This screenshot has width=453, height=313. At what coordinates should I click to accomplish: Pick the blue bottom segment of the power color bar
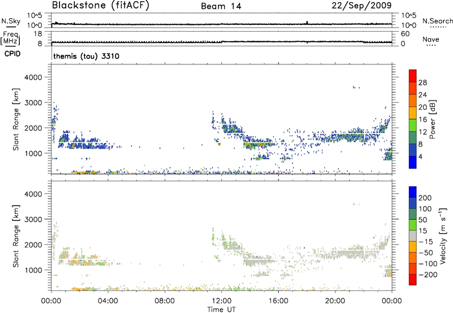413,162
